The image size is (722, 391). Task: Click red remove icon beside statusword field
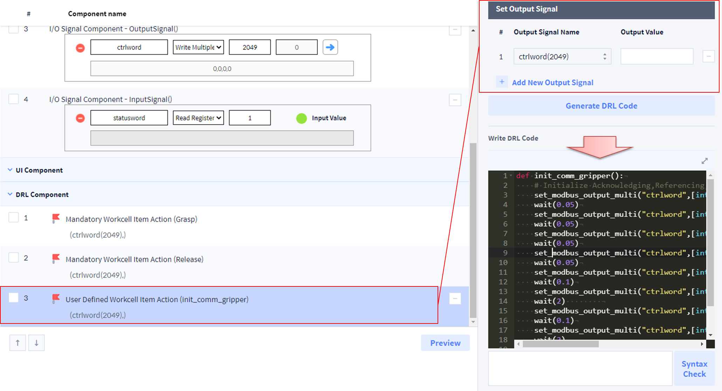point(80,118)
